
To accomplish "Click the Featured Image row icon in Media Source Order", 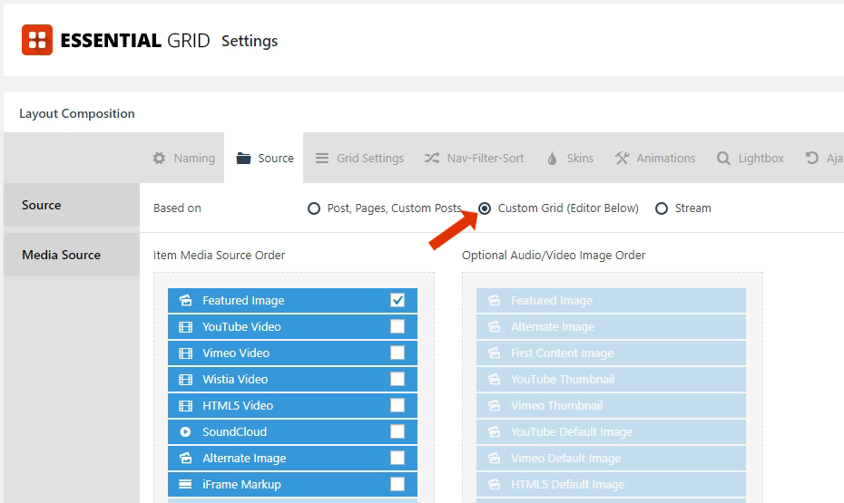I will 186,300.
